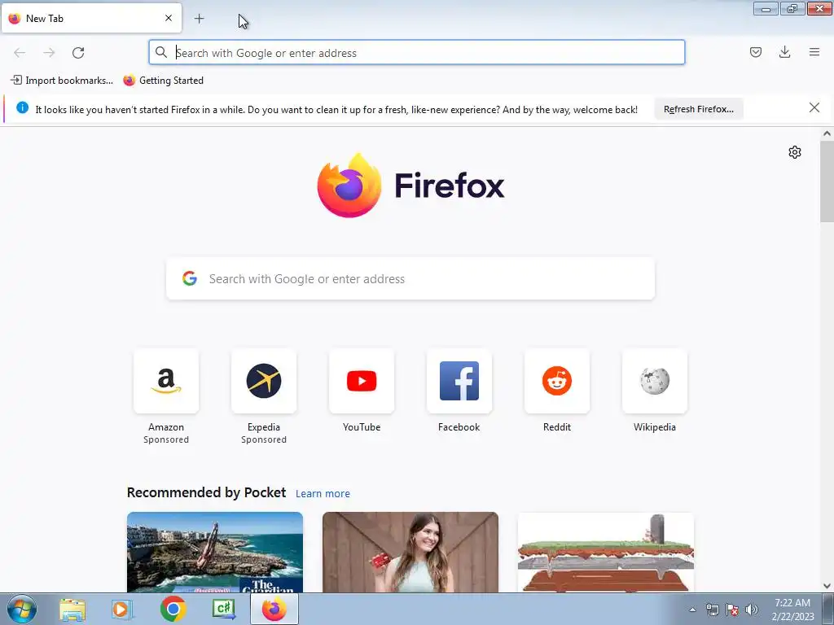This screenshot has width=834, height=625.
Task: Open the C# application taskbar icon
Action: point(223,610)
